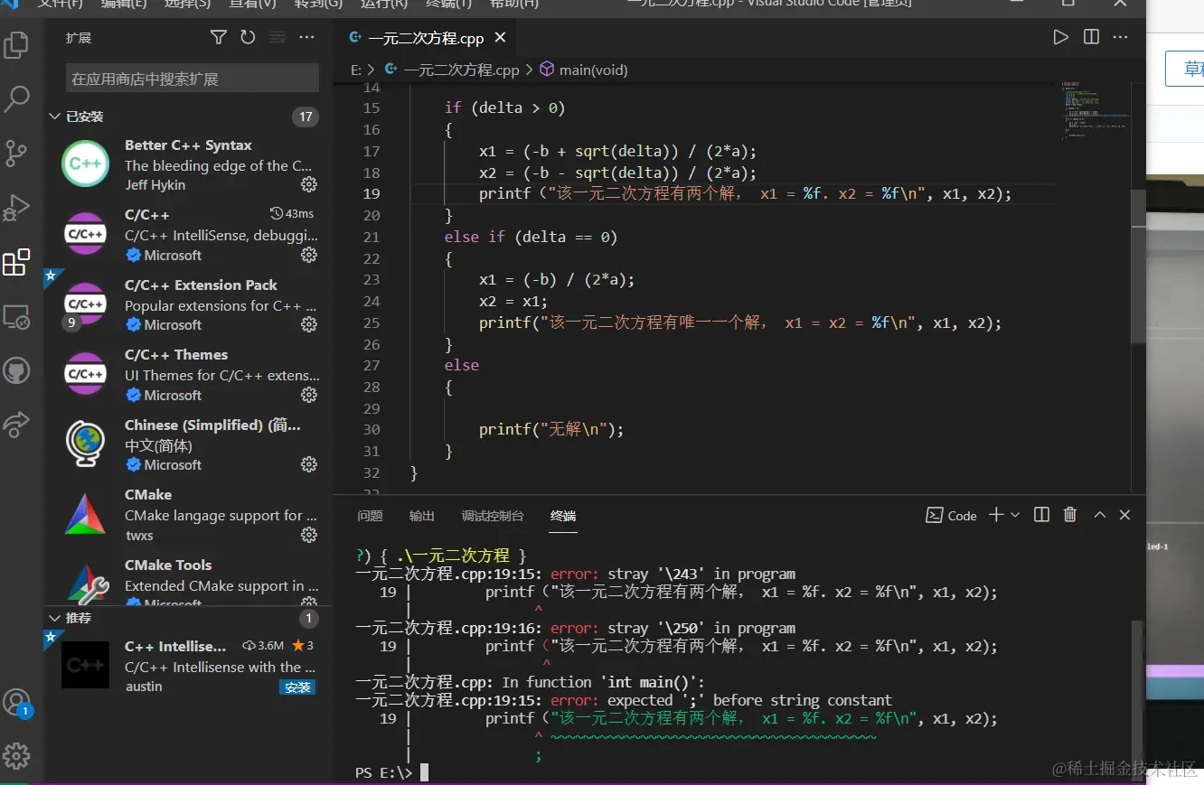Image resolution: width=1204 pixels, height=785 pixels.
Task: Kill the terminal with trash icon
Action: point(1070,515)
